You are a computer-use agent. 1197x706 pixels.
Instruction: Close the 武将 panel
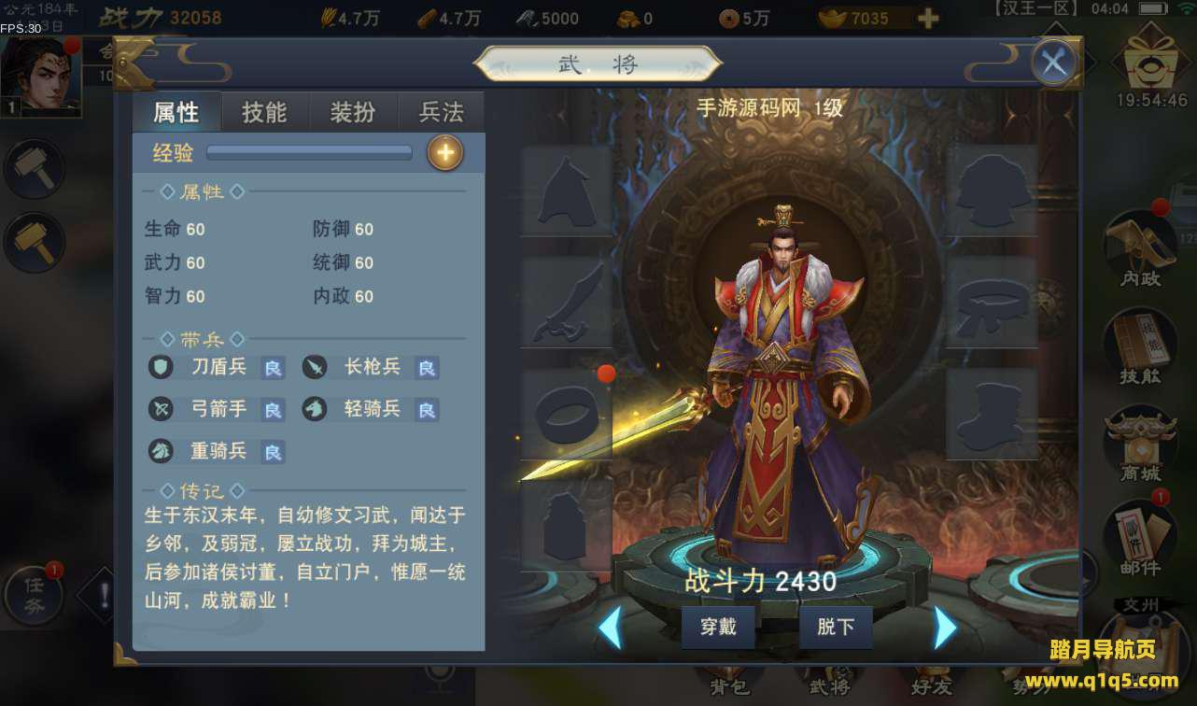[1054, 64]
